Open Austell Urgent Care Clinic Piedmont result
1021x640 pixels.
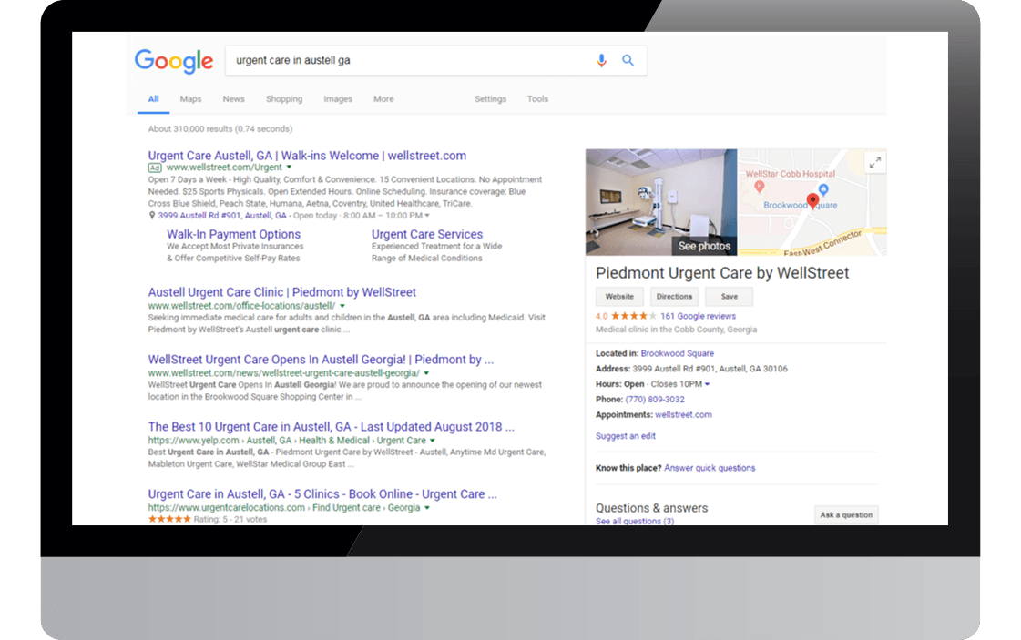pyautogui.click(x=282, y=292)
